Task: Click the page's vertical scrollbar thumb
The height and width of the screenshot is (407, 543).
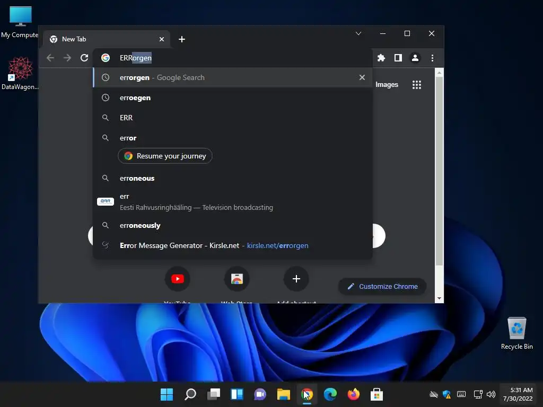Action: [x=439, y=171]
